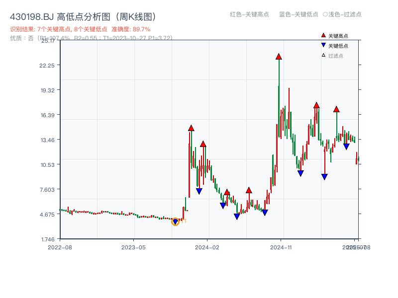Viewport: 398px width, 298px height.
Task: Click the first red high-point marker near 2024-02
Action: tap(191, 127)
